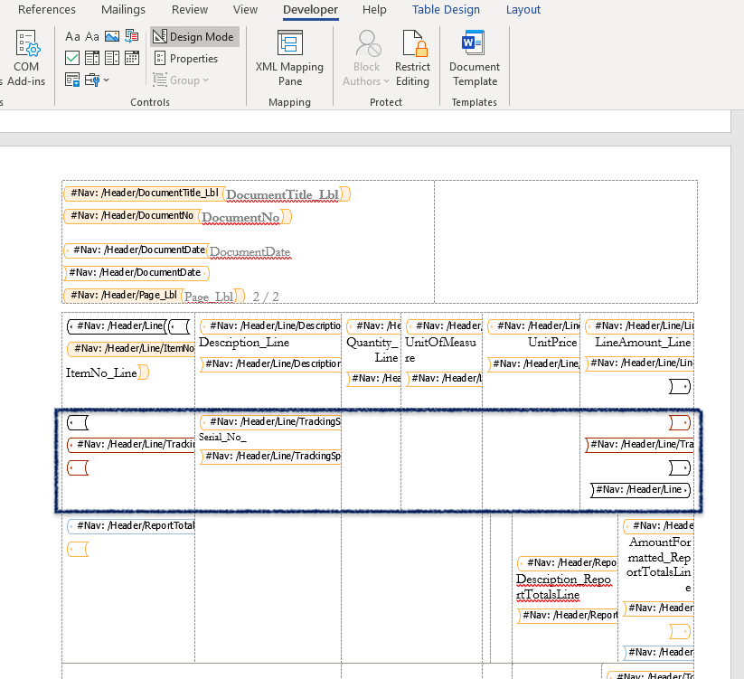Open control Properties

tap(186, 59)
